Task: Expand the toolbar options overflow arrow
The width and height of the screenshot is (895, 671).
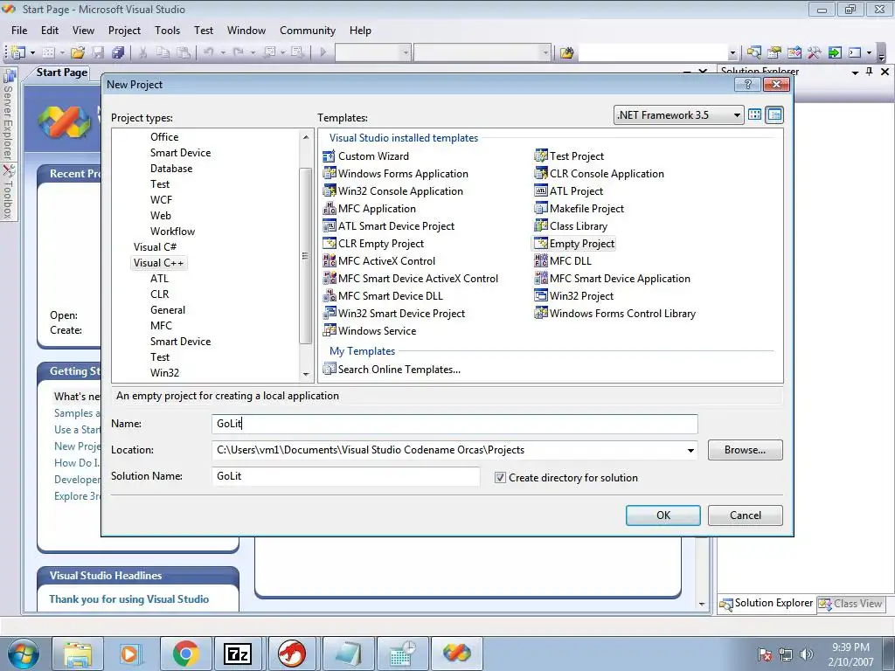Action: coord(881,57)
